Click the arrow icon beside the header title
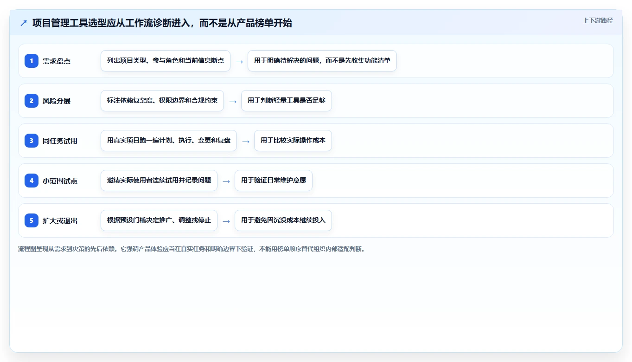Screen dimensions: 632x362 click(24, 23)
